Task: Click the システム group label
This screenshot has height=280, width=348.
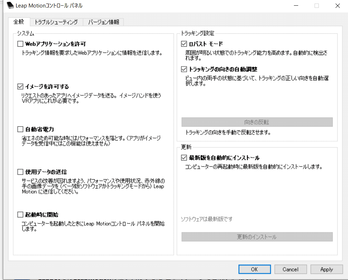Action: 26,33
